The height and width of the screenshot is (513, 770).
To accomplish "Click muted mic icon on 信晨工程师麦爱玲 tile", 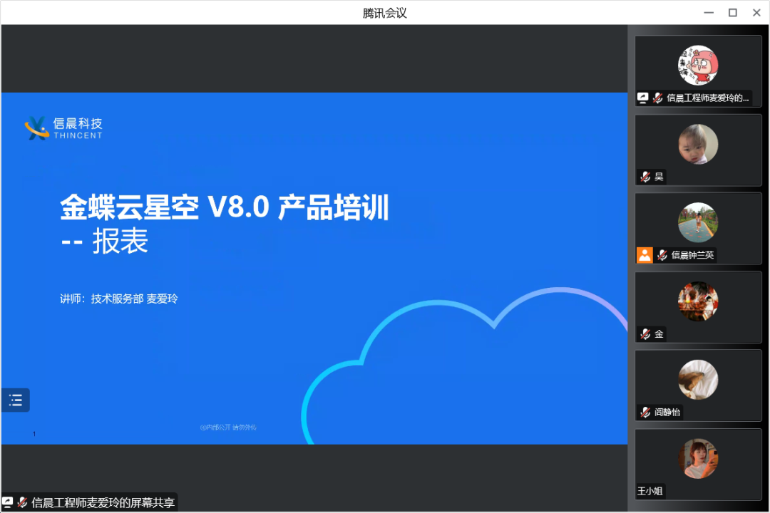I will click(657, 98).
